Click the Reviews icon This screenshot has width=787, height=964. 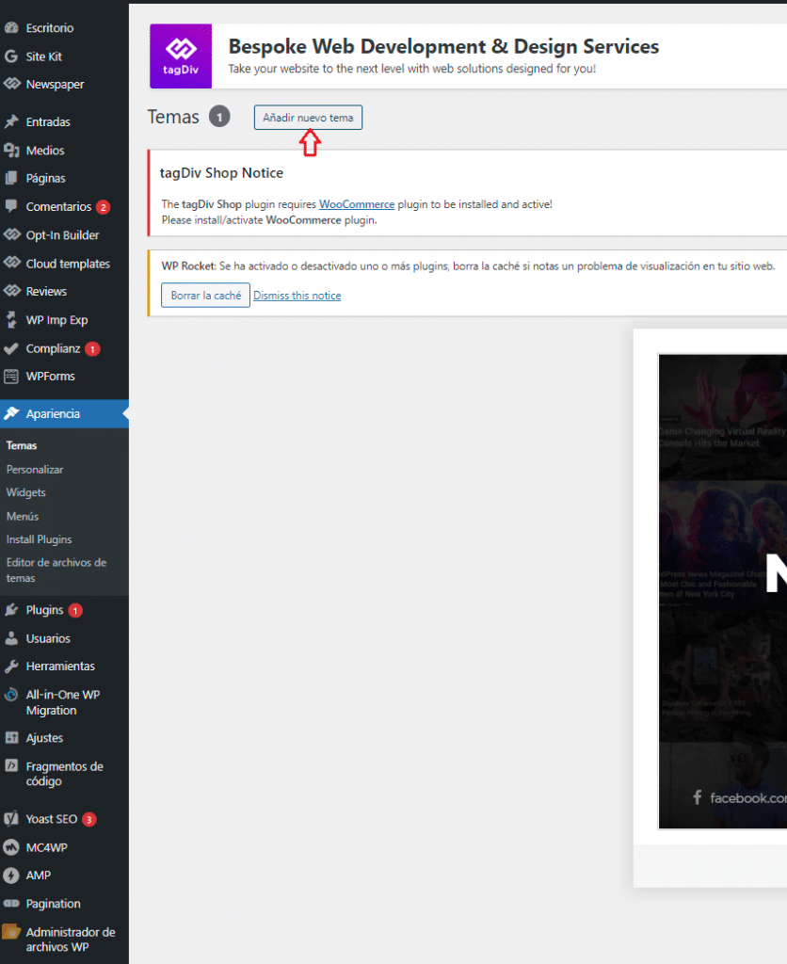tap(11, 292)
